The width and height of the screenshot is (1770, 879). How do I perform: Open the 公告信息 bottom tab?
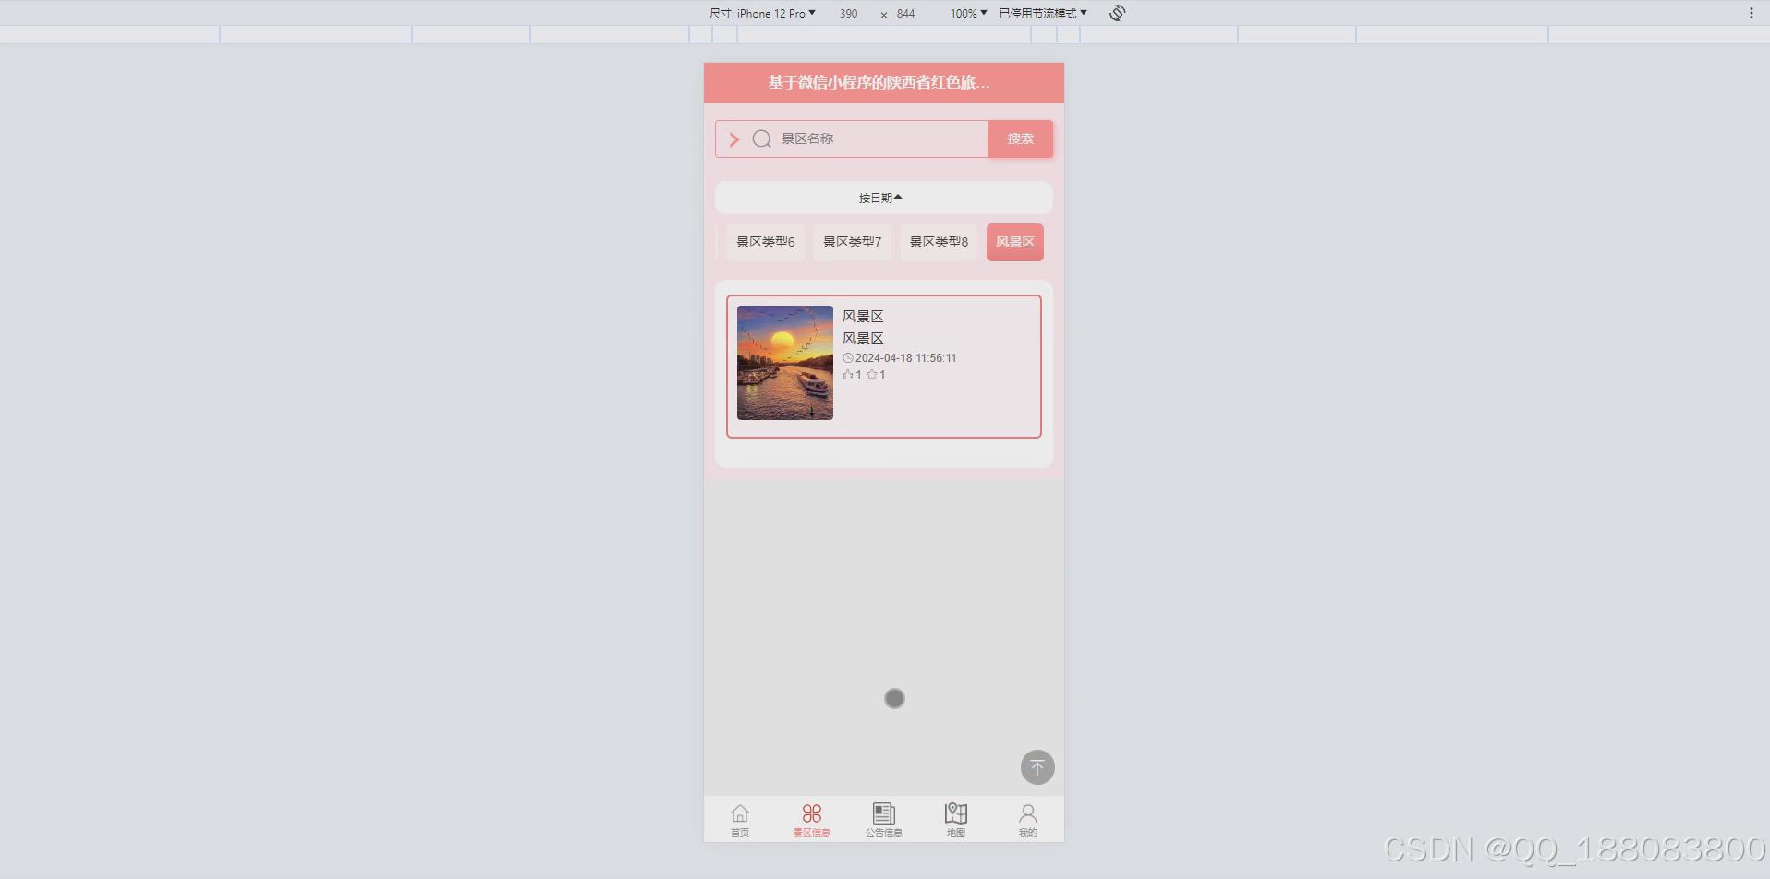[884, 820]
